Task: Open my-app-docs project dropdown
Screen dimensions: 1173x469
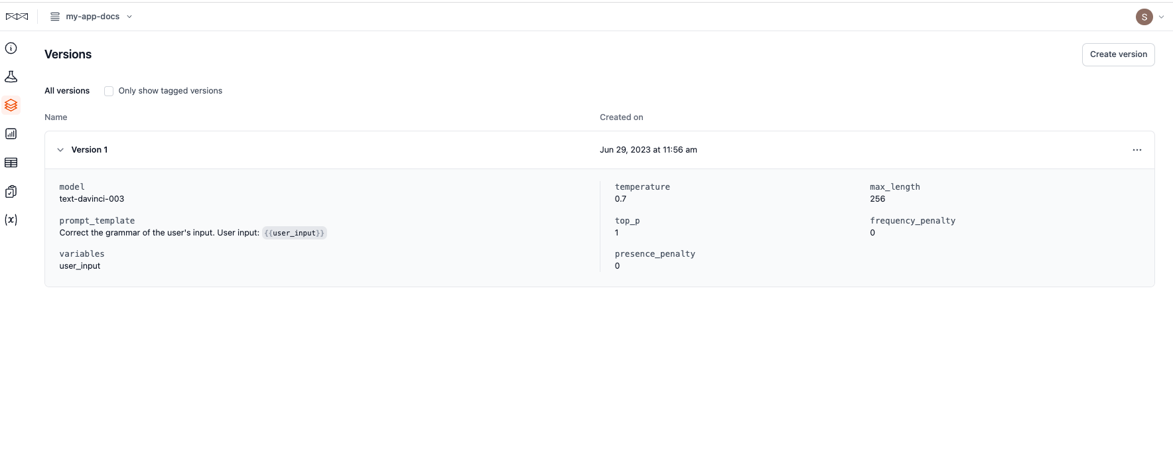Action: click(92, 17)
